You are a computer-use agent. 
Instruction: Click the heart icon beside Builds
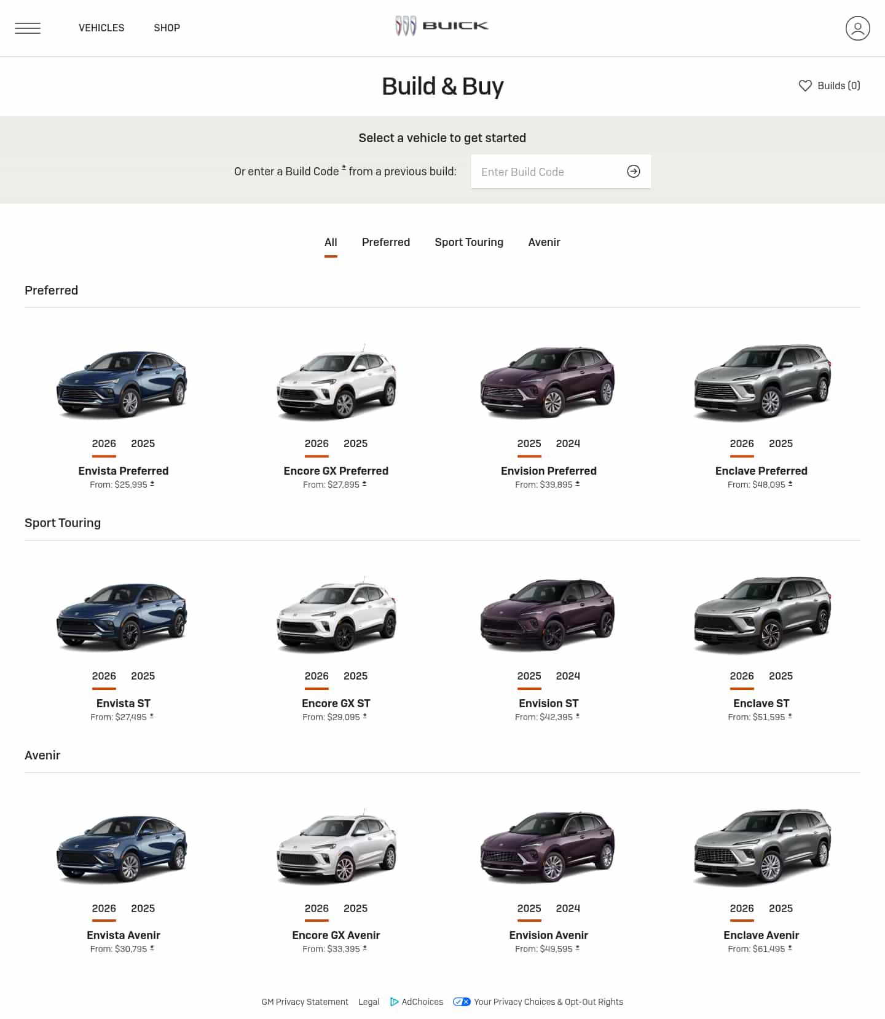(x=805, y=85)
